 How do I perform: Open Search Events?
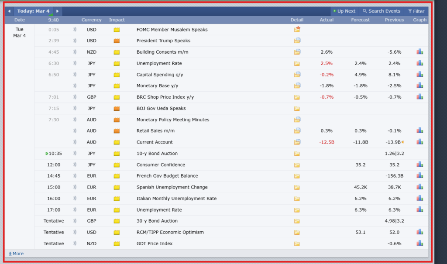(382, 11)
